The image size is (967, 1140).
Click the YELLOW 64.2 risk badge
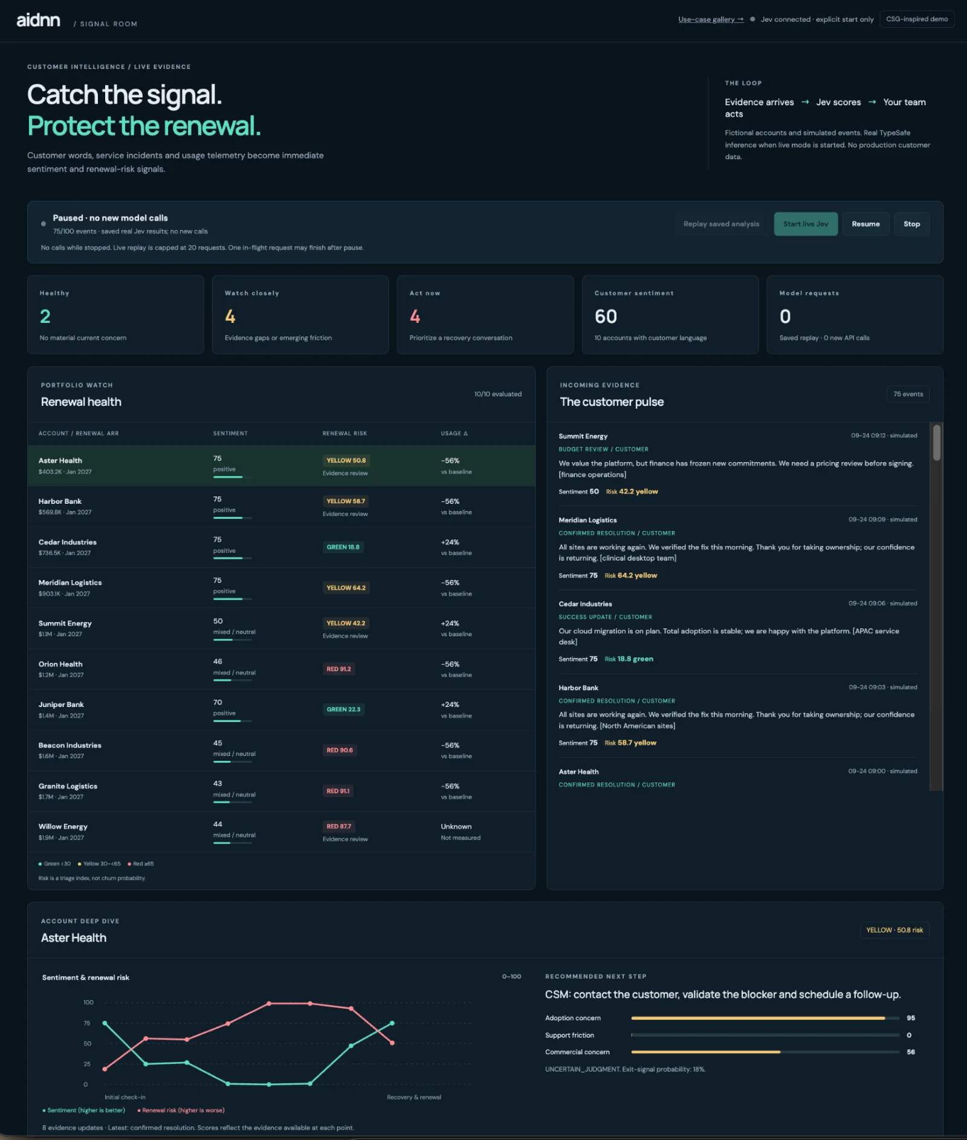click(x=346, y=588)
